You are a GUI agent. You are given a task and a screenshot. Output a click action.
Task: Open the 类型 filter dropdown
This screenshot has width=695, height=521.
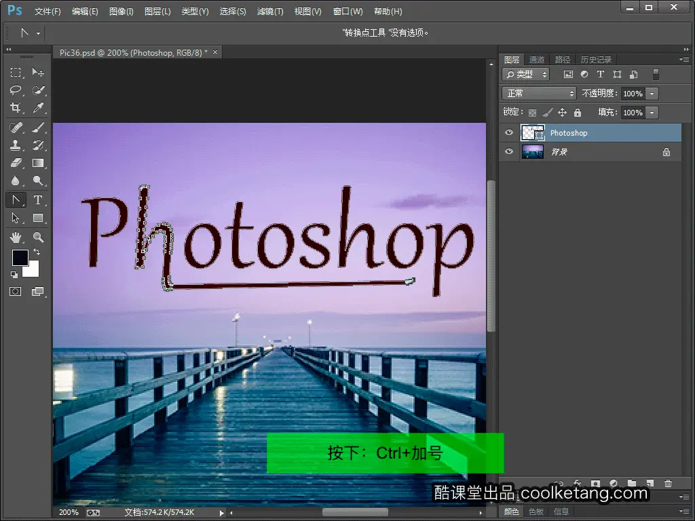click(526, 75)
